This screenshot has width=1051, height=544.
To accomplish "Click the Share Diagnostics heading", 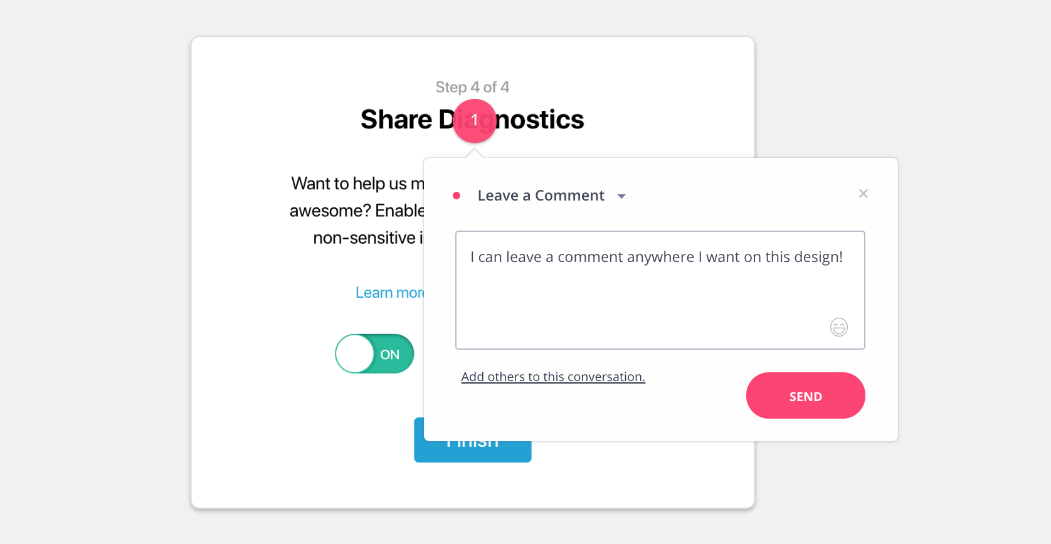I will [x=472, y=120].
